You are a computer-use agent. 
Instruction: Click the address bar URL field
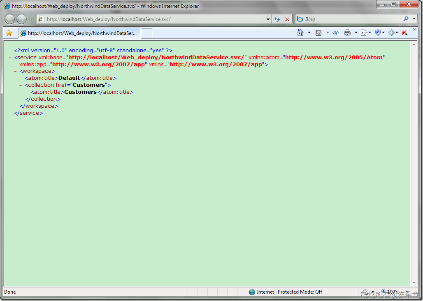point(154,19)
